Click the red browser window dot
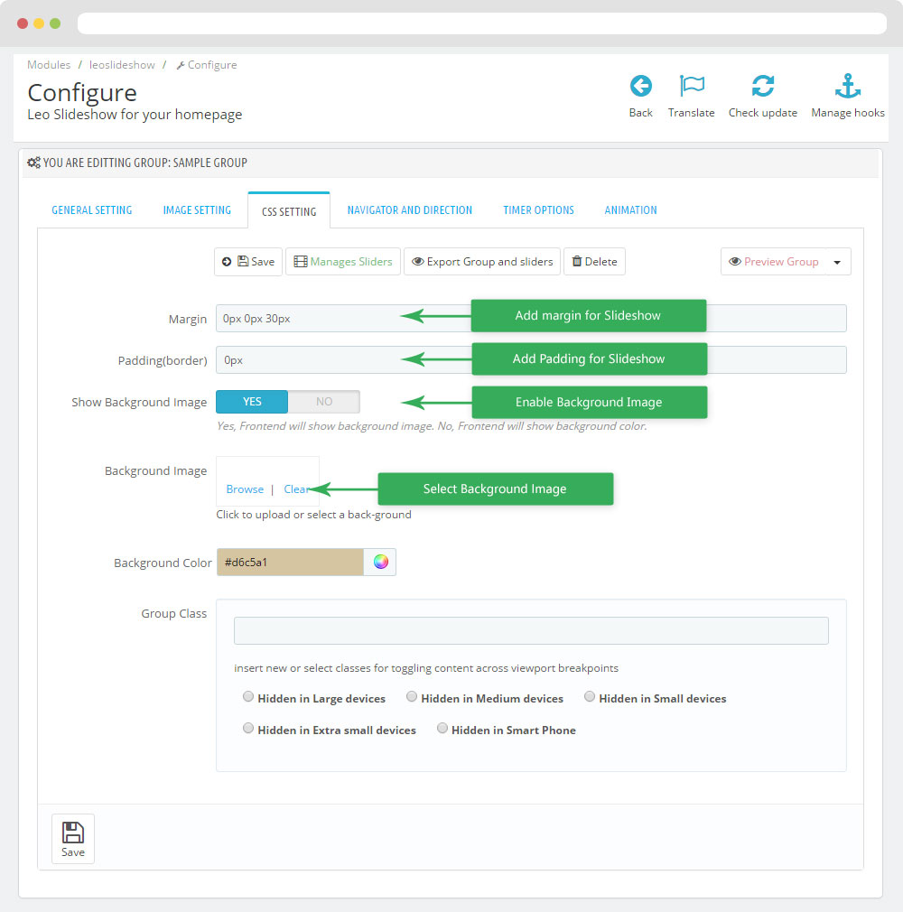Screen dimensions: 903x912 23,23
